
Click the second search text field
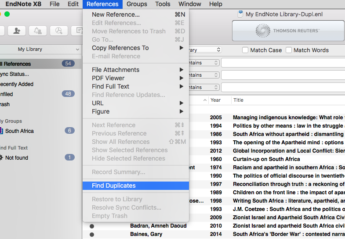(x=283, y=75)
